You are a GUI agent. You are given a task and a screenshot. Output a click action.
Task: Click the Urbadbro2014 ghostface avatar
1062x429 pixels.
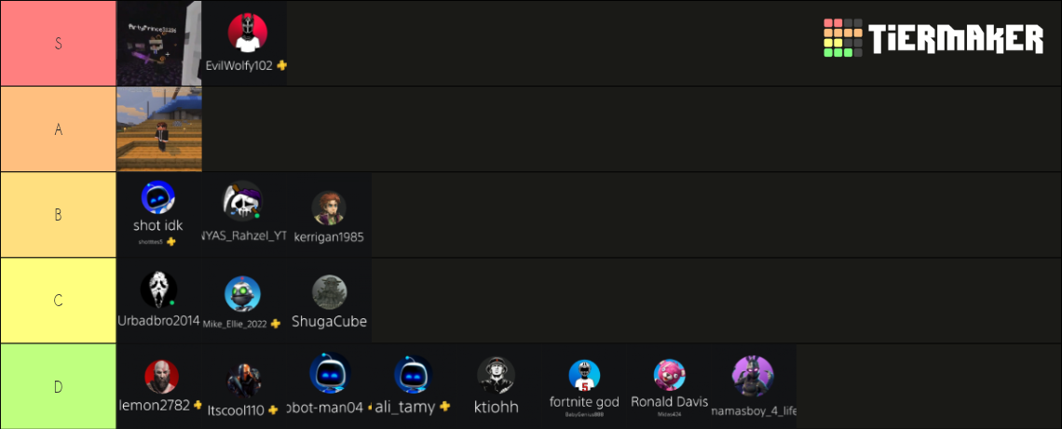pyautogui.click(x=158, y=289)
